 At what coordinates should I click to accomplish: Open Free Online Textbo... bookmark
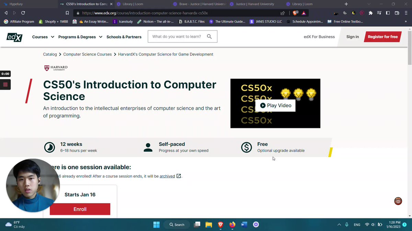pyautogui.click(x=345, y=21)
